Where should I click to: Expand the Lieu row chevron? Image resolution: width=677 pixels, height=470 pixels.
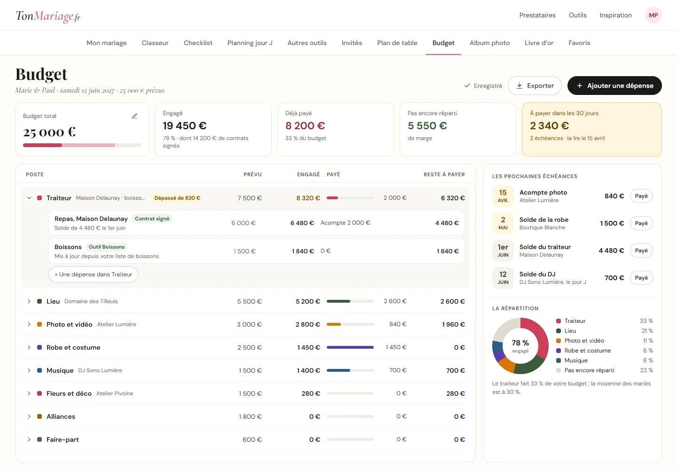click(29, 301)
